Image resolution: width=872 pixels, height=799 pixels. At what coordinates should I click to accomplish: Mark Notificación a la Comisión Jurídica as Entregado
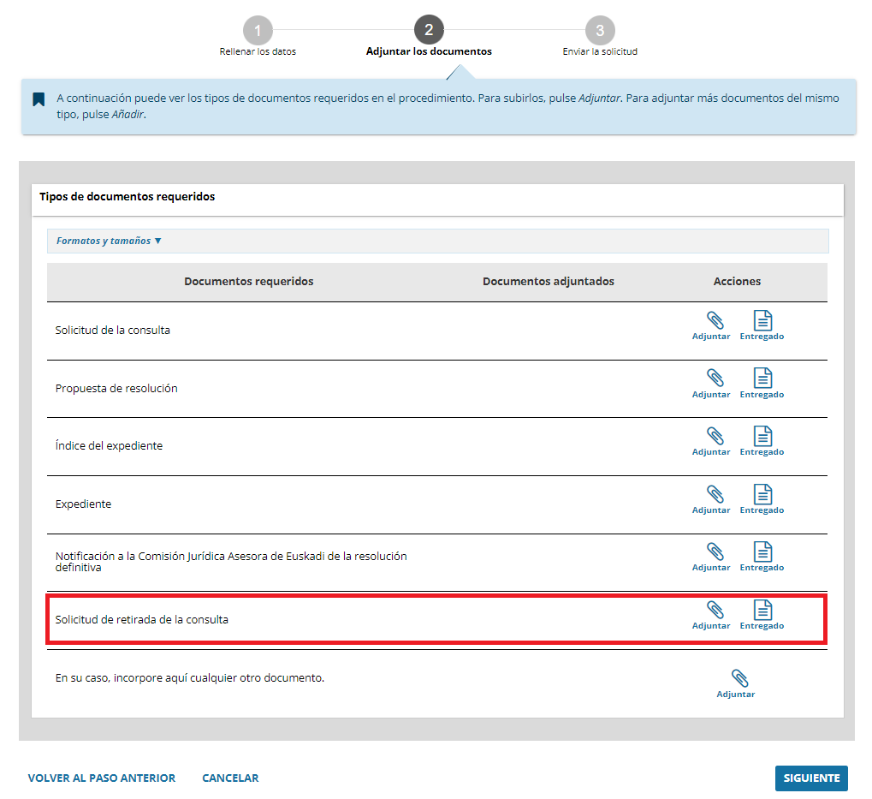(x=762, y=556)
